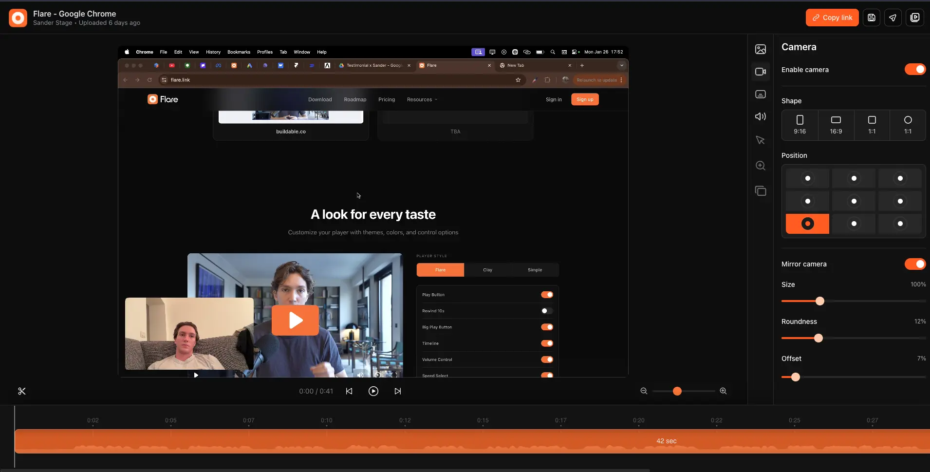Image resolution: width=930 pixels, height=472 pixels.
Task: Open the Zoom effects panel
Action: pyautogui.click(x=761, y=166)
